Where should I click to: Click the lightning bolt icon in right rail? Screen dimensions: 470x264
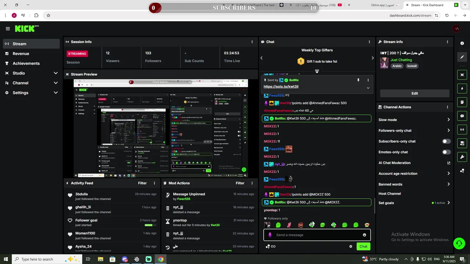coord(462,88)
